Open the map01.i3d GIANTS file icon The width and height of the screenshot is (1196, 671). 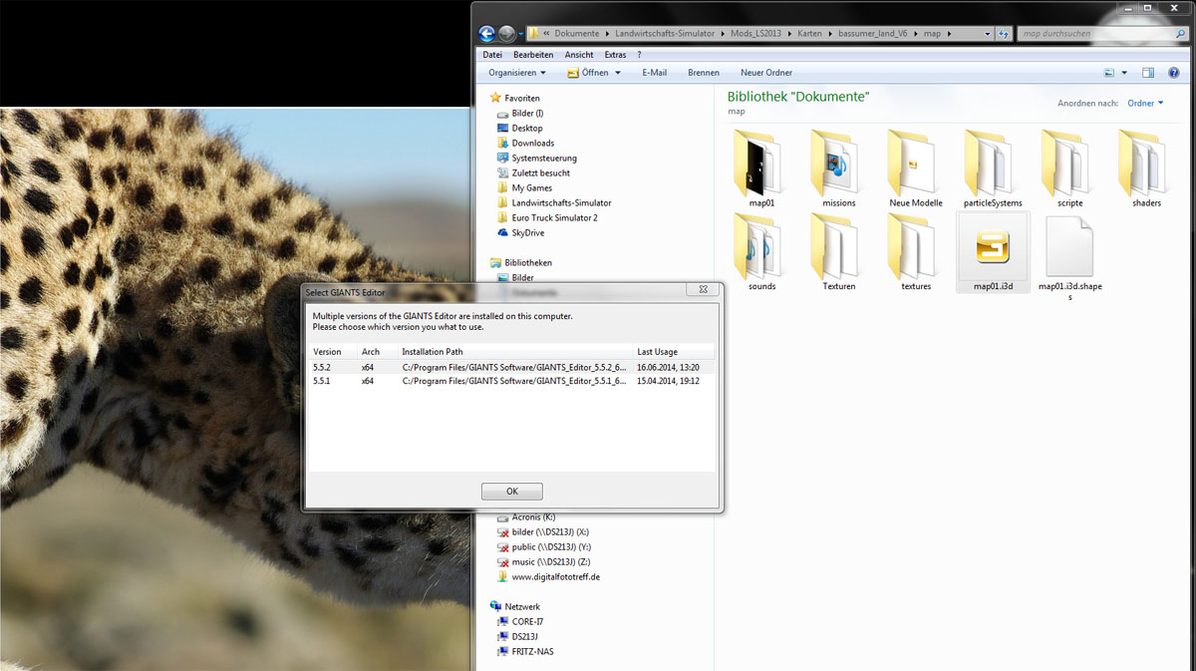coord(993,247)
